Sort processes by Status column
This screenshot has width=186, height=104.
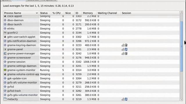click(x=45, y=13)
